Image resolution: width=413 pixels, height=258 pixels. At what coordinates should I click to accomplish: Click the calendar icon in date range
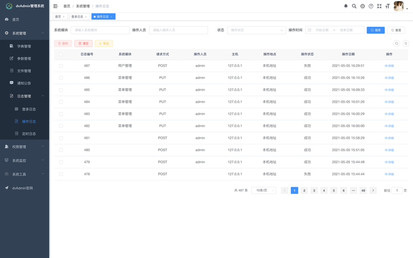tap(310, 30)
